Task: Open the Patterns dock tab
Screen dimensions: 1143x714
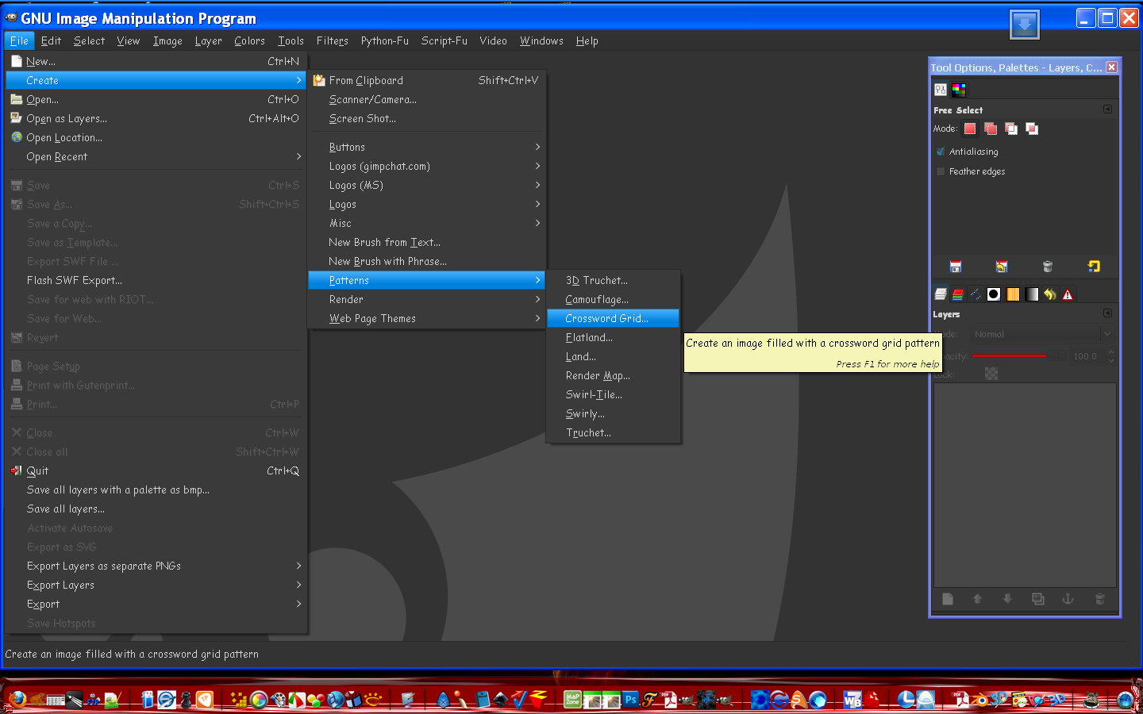Action: click(x=1013, y=294)
